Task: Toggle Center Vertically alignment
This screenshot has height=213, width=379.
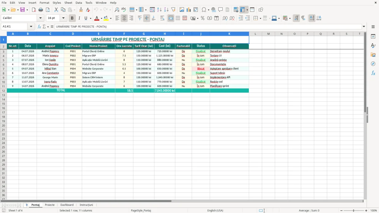Action: pyautogui.click(x=147, y=18)
